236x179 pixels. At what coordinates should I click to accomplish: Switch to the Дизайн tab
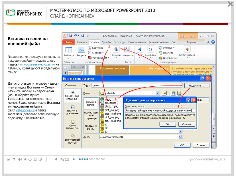pos(106,42)
